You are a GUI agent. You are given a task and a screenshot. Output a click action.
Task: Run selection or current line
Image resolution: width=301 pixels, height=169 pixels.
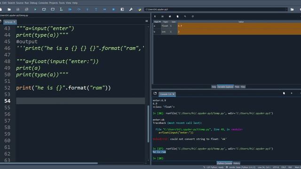pyautogui.click(x=61, y=9)
